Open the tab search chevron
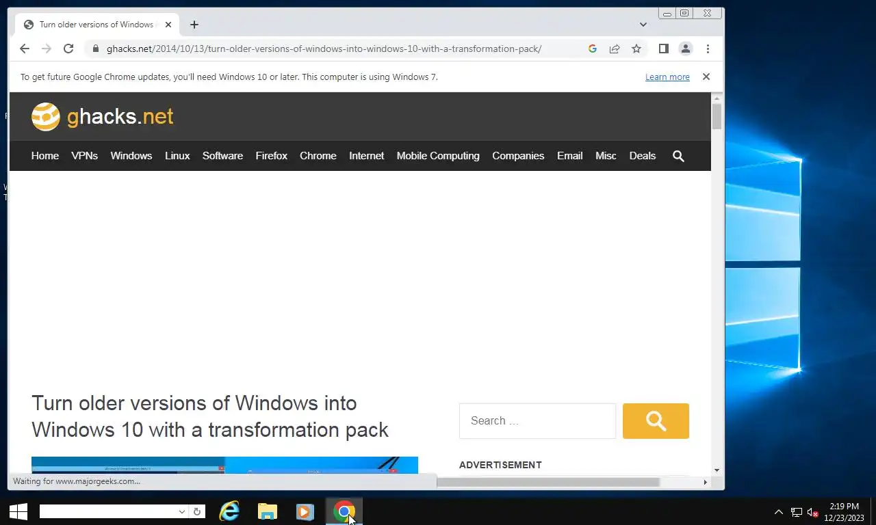The width and height of the screenshot is (876, 525). pyautogui.click(x=643, y=25)
